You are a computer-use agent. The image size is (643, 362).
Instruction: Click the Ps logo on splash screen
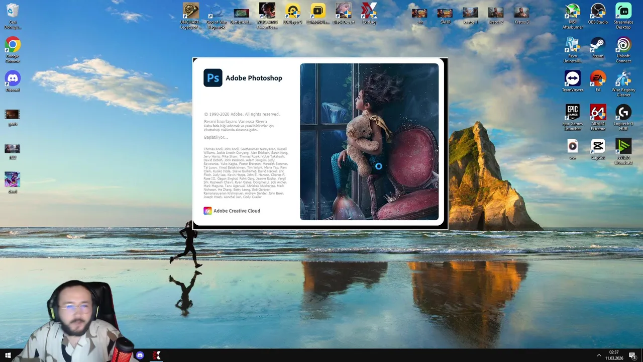[212, 78]
